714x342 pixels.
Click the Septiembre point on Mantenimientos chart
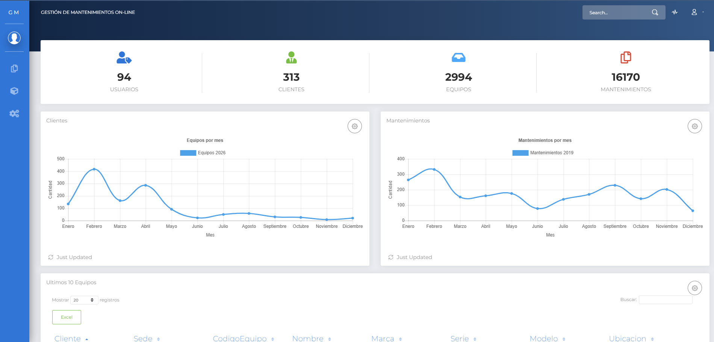click(x=615, y=185)
